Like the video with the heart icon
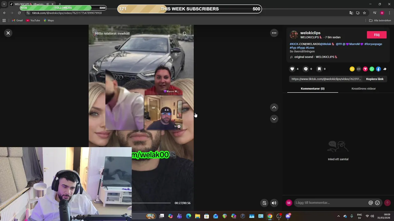 point(292,69)
